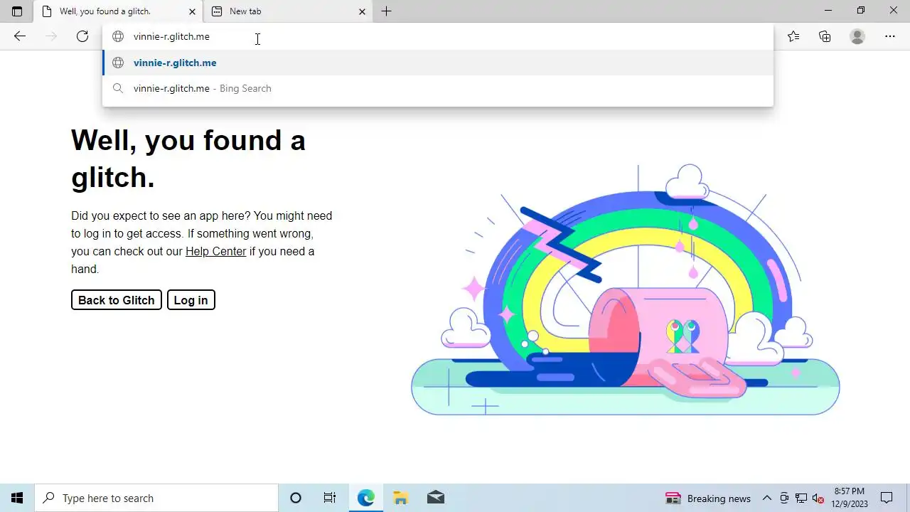Open Settings and more ellipsis menu

click(890, 36)
